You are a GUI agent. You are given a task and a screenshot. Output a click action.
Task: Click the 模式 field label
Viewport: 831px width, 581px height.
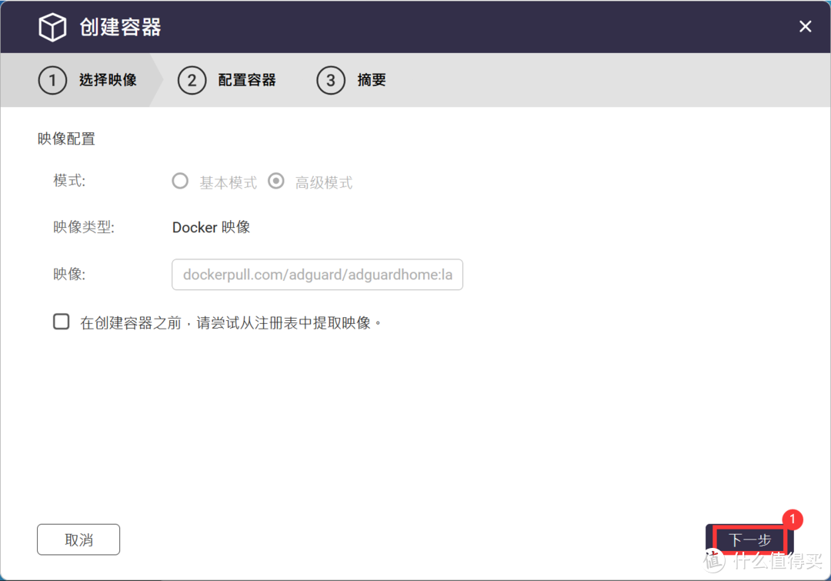pos(68,181)
